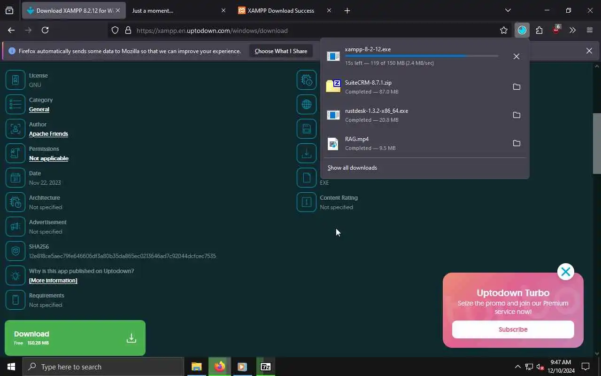Open the muted volume tray icon
The width and height of the screenshot is (601, 376).
click(540, 367)
